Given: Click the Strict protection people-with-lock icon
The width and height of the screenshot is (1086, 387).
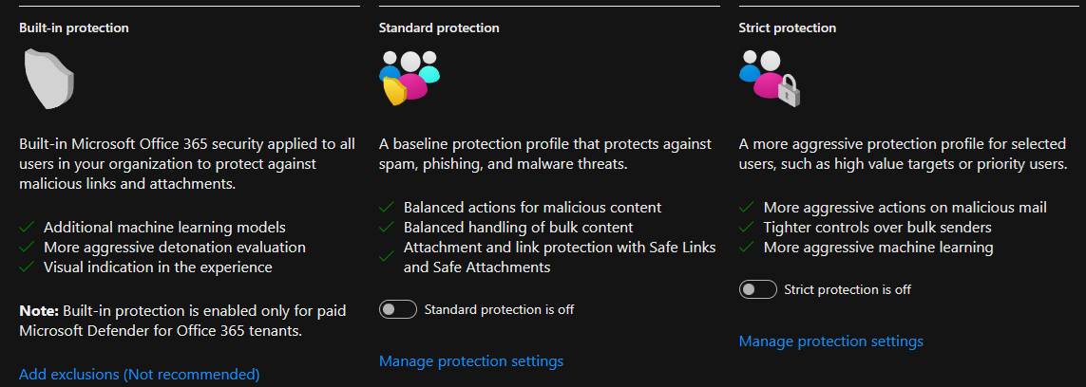Looking at the screenshot, I should pyautogui.click(x=770, y=78).
